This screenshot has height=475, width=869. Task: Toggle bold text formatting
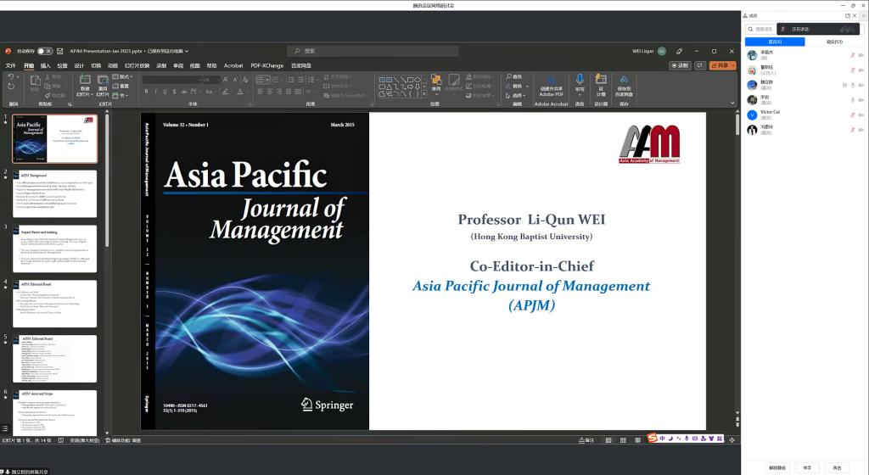(146, 91)
